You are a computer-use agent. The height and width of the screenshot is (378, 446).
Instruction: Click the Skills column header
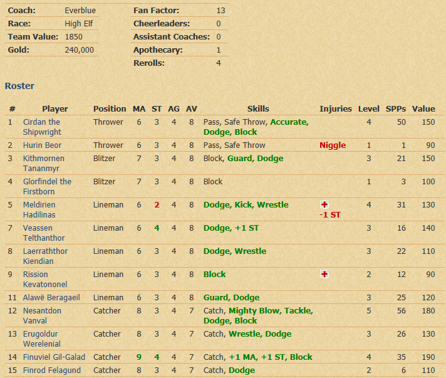pyautogui.click(x=258, y=108)
